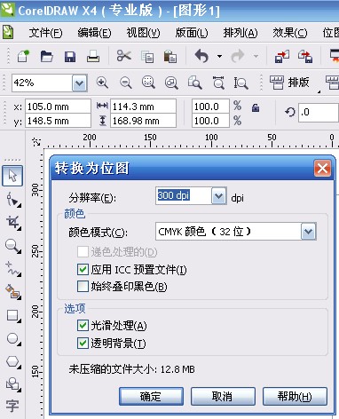Viewport: 339px width, 419px height.
Task: Open the 42% zoom level dropdown
Action: (79, 83)
